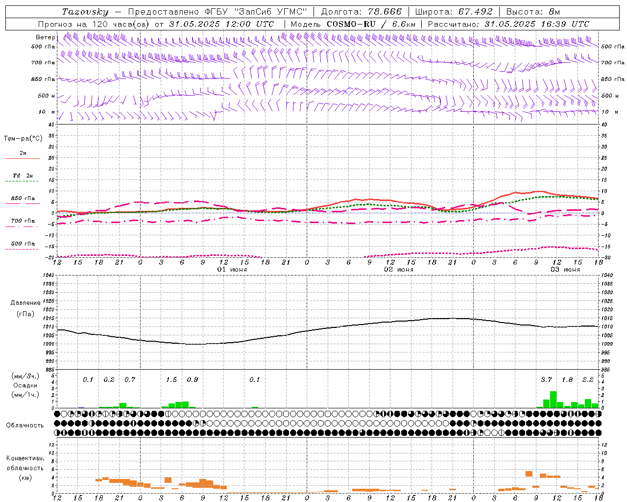Click the "Предоставлено ФГБУ ЗапСиб УГМС" text

point(217,12)
